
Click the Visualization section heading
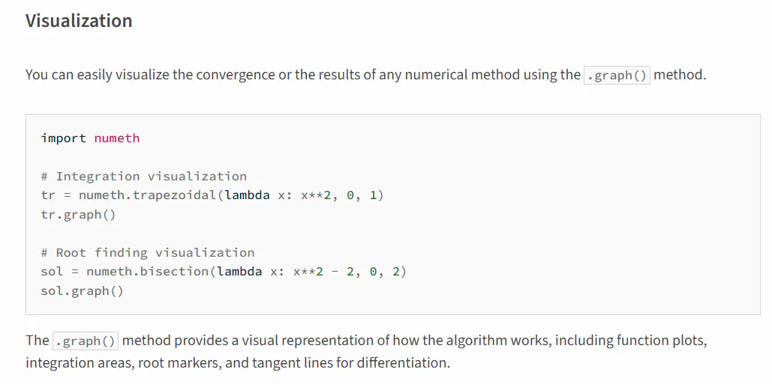click(x=79, y=21)
